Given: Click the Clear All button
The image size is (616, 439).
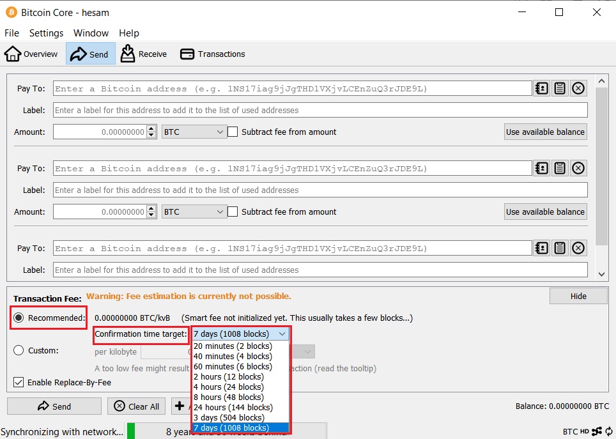Looking at the screenshot, I should [136, 406].
